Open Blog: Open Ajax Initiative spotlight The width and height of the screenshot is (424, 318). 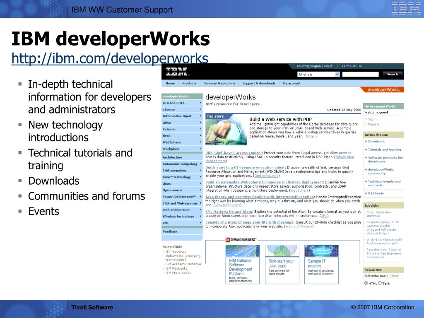[x=379, y=214]
